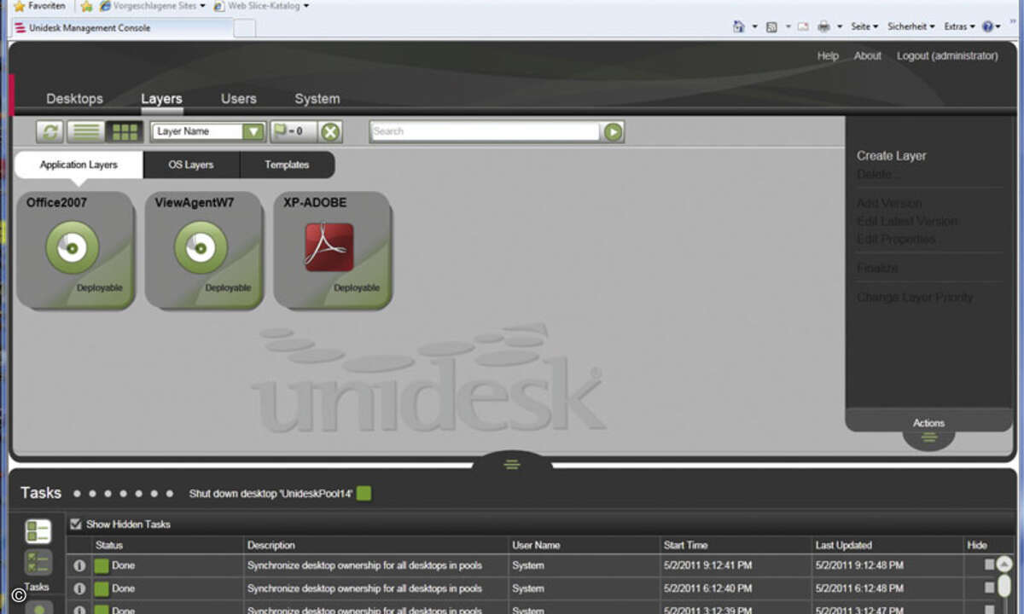Click Logout (administrator)

(947, 56)
